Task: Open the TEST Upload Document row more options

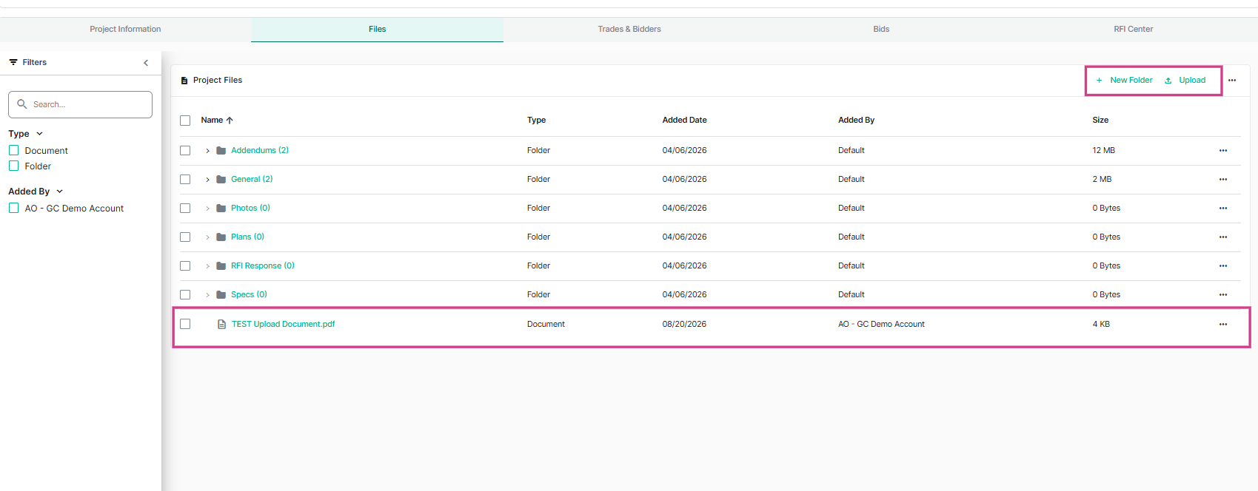Action: [1223, 325]
